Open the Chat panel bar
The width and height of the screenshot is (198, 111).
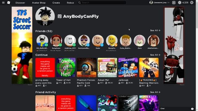tap(177, 109)
